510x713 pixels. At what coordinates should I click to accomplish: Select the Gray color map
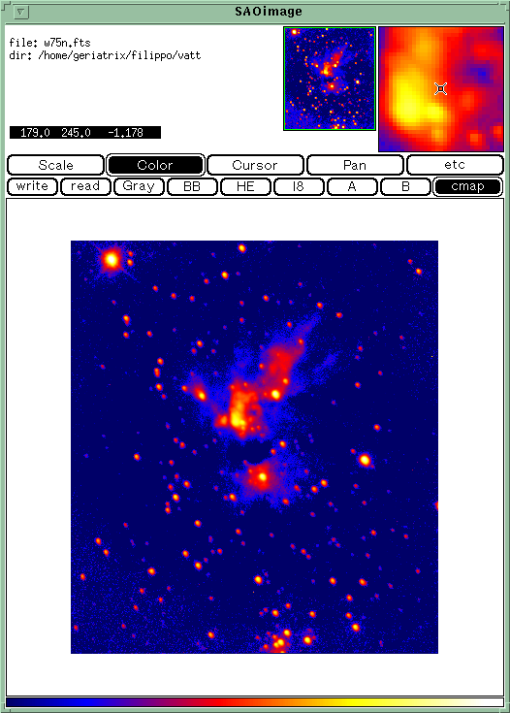[139, 186]
